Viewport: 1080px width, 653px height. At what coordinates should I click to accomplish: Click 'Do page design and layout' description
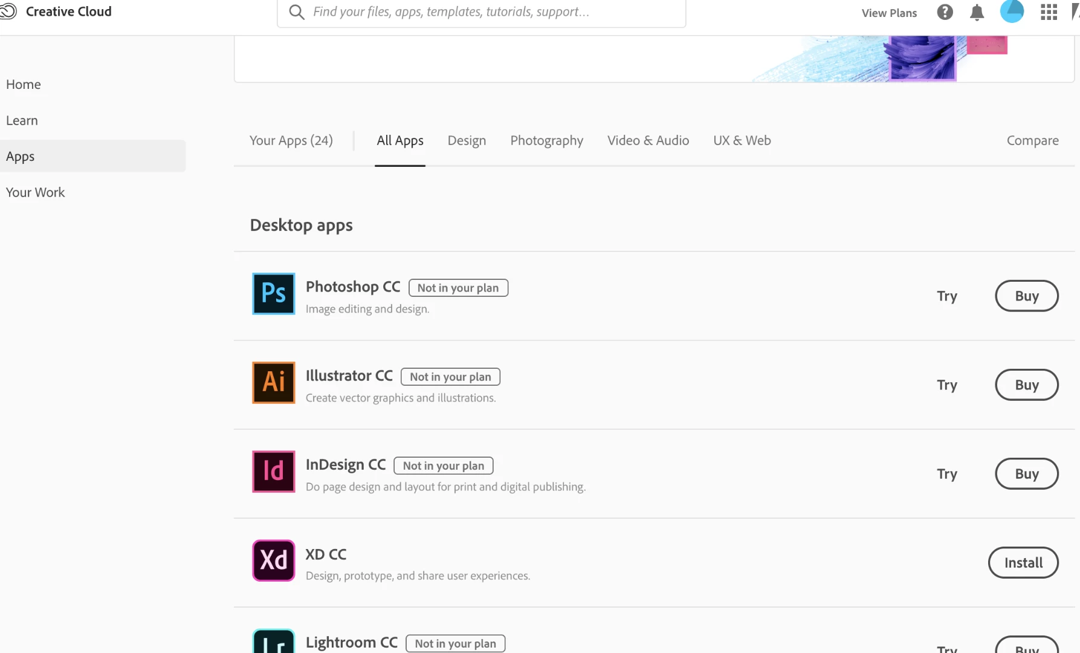(x=445, y=487)
